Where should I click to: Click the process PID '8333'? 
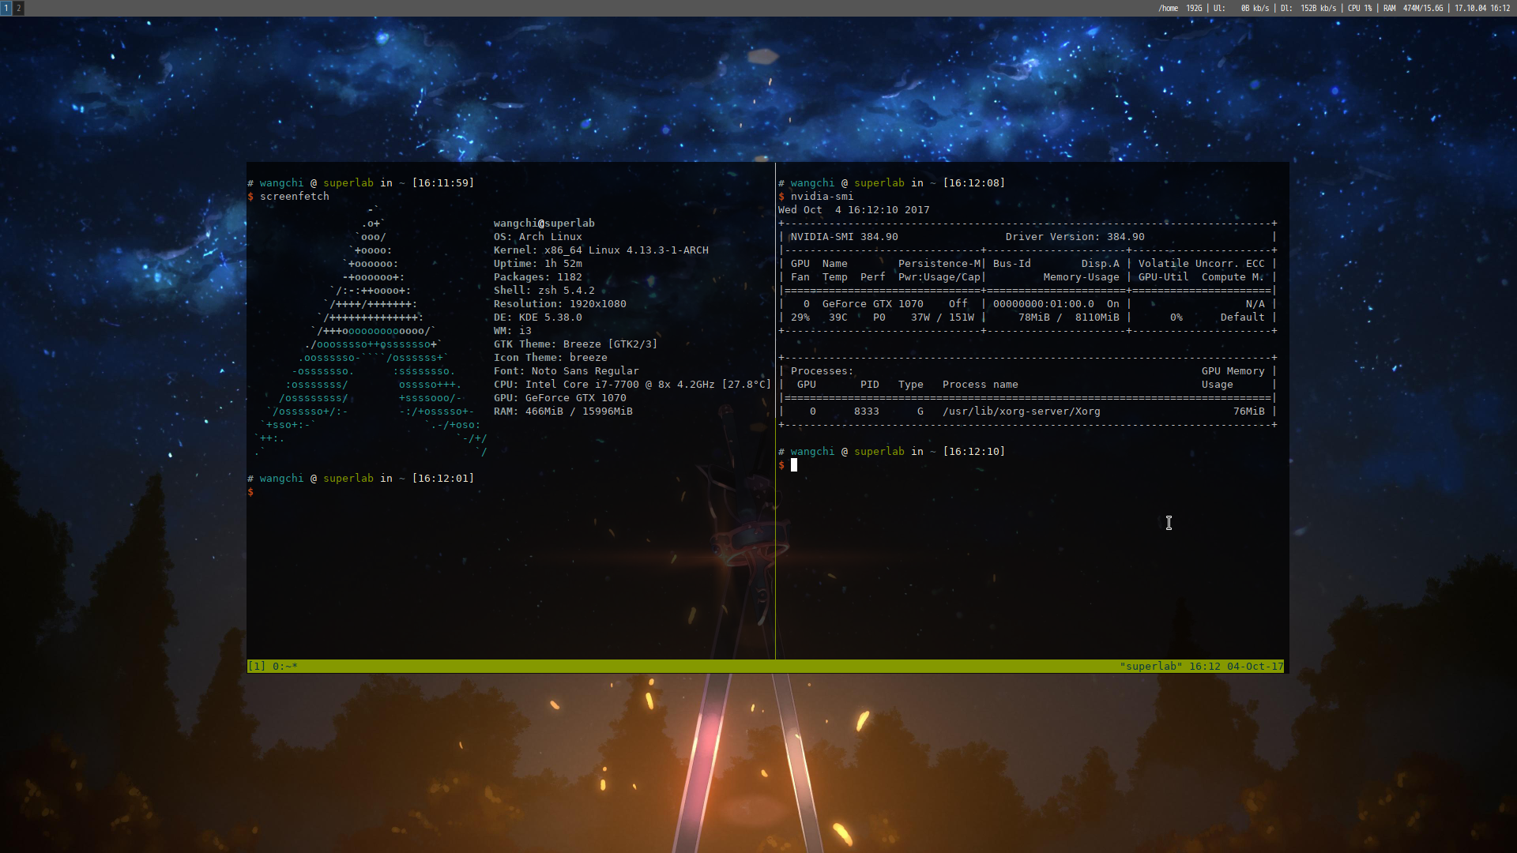pyautogui.click(x=866, y=411)
